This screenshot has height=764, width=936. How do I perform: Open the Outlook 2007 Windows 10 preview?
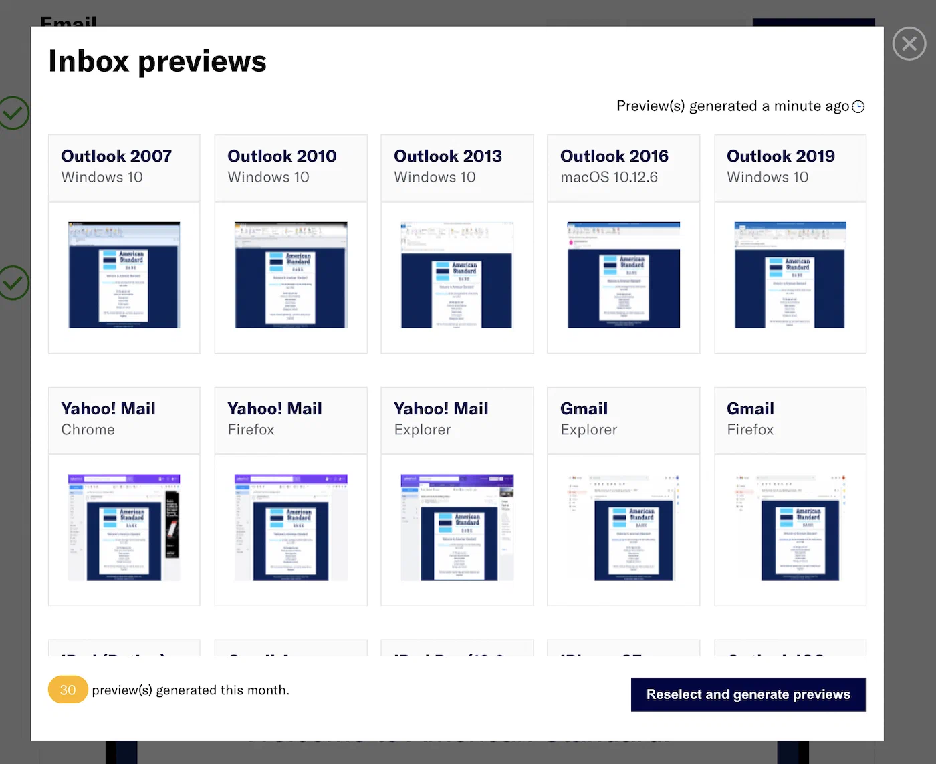(124, 275)
